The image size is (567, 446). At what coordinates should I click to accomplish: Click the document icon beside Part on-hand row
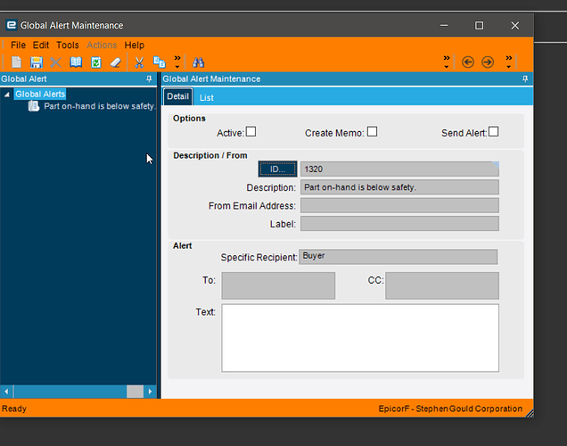(x=33, y=106)
